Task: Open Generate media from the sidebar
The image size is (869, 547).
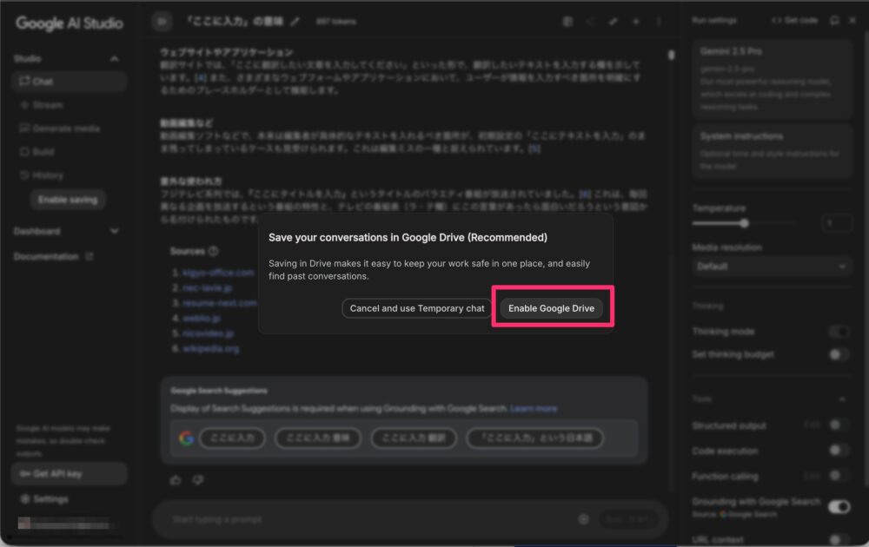Action: coord(65,129)
